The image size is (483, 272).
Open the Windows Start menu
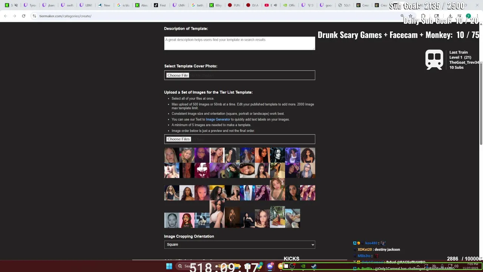coord(169,266)
